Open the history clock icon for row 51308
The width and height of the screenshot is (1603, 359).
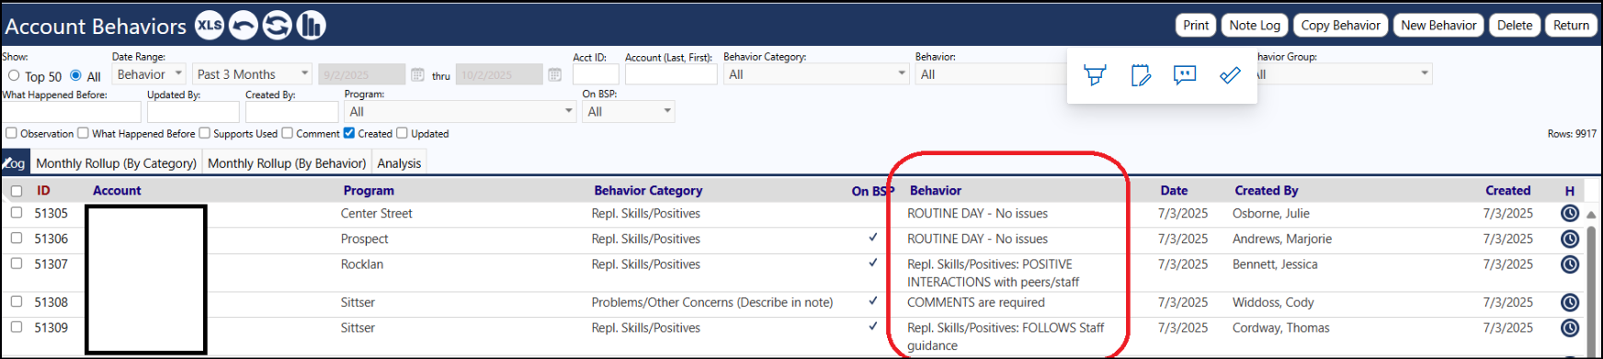pyautogui.click(x=1570, y=302)
